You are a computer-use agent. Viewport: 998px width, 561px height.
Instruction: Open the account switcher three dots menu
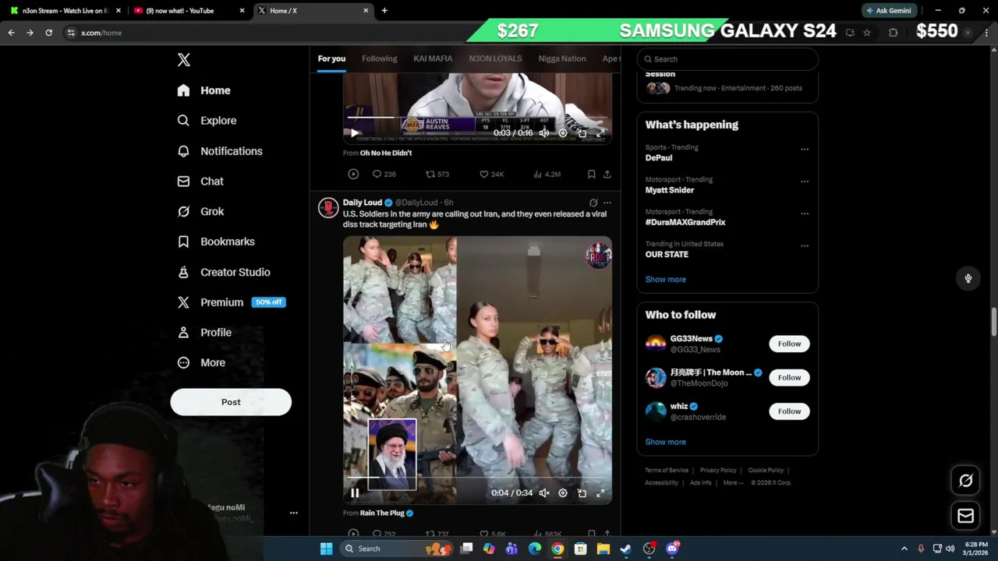(294, 513)
